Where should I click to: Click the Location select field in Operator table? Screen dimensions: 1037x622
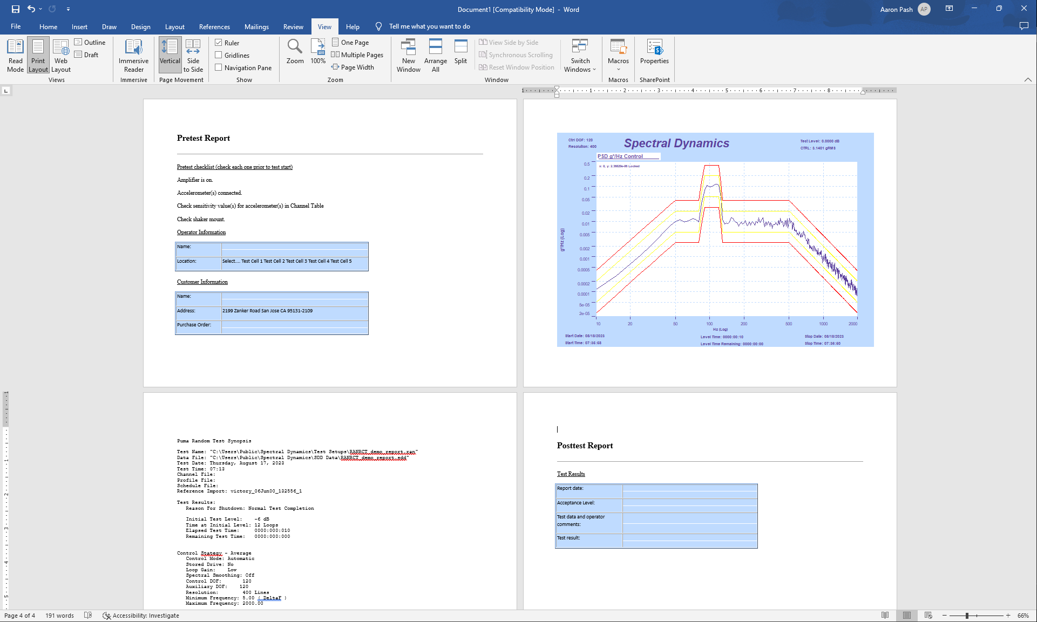point(295,263)
